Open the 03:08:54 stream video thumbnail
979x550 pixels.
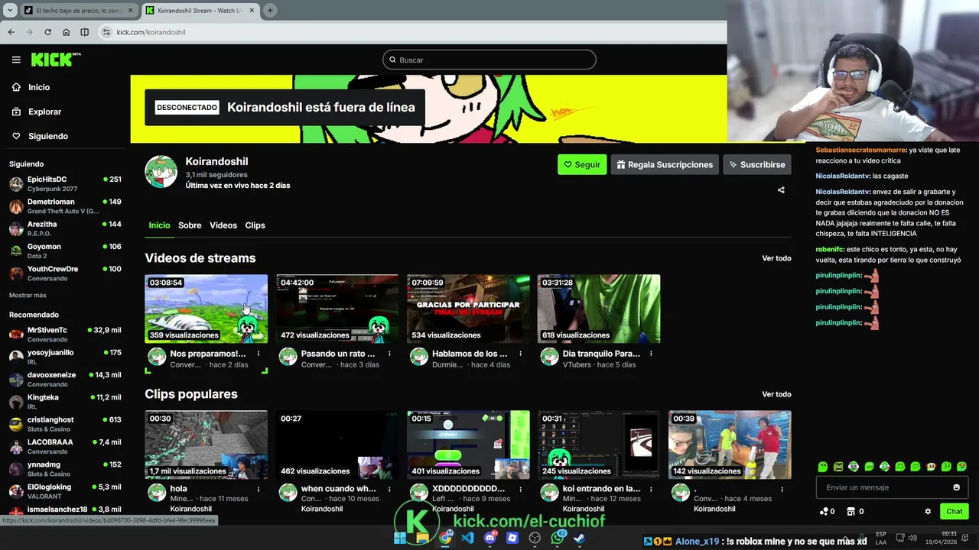(207, 309)
